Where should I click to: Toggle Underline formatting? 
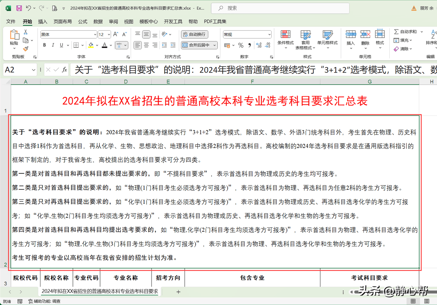coord(62,45)
